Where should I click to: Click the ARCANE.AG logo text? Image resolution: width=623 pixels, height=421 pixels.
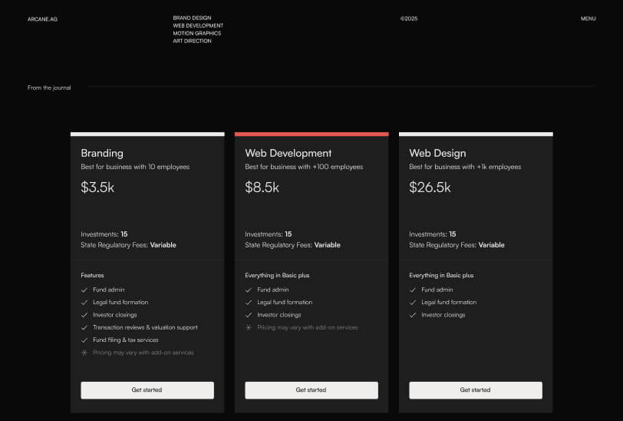(42, 18)
